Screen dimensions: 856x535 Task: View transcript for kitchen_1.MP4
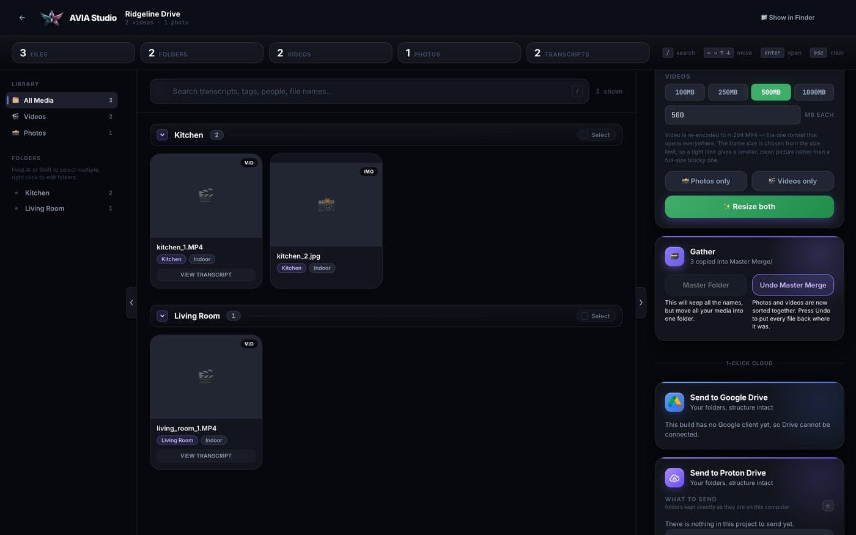pos(206,275)
